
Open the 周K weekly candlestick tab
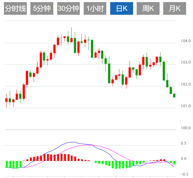pos(148,8)
